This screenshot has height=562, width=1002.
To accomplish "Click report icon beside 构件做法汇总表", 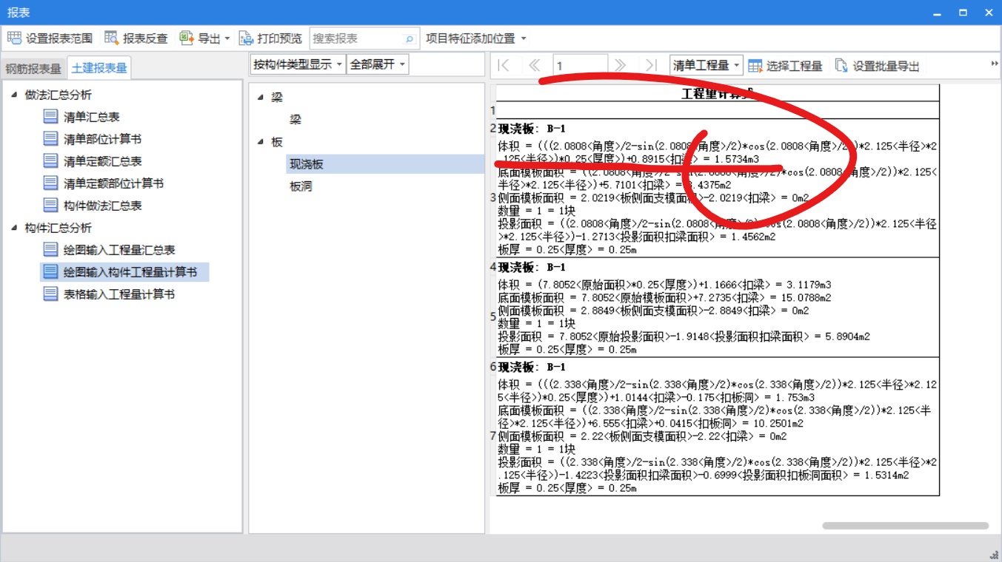I will pos(50,206).
